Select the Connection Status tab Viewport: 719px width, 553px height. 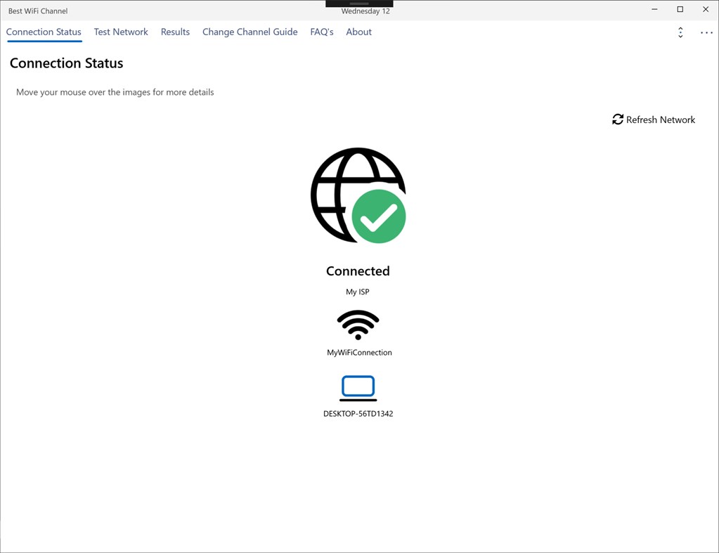pyautogui.click(x=44, y=32)
